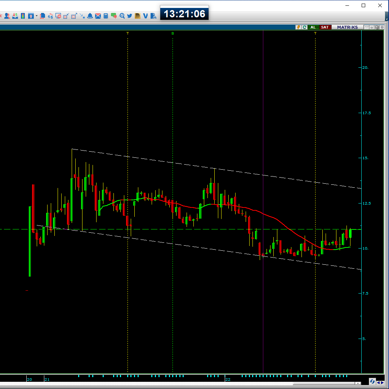Image resolution: width=389 pixels, height=389 pixels.
Task: Expand the dropdown arrow beside upload icon
Action: point(36,16)
